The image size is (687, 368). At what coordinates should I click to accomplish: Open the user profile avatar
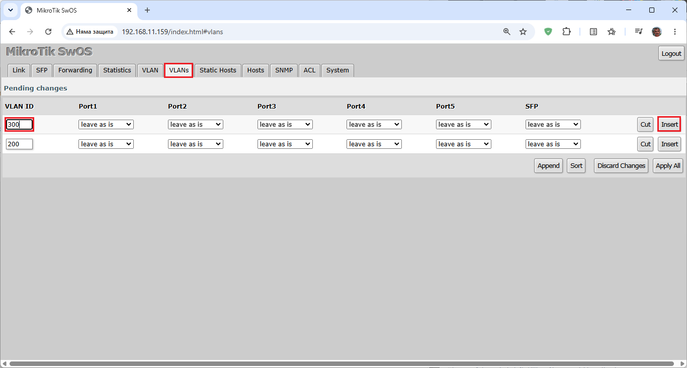pos(657,32)
